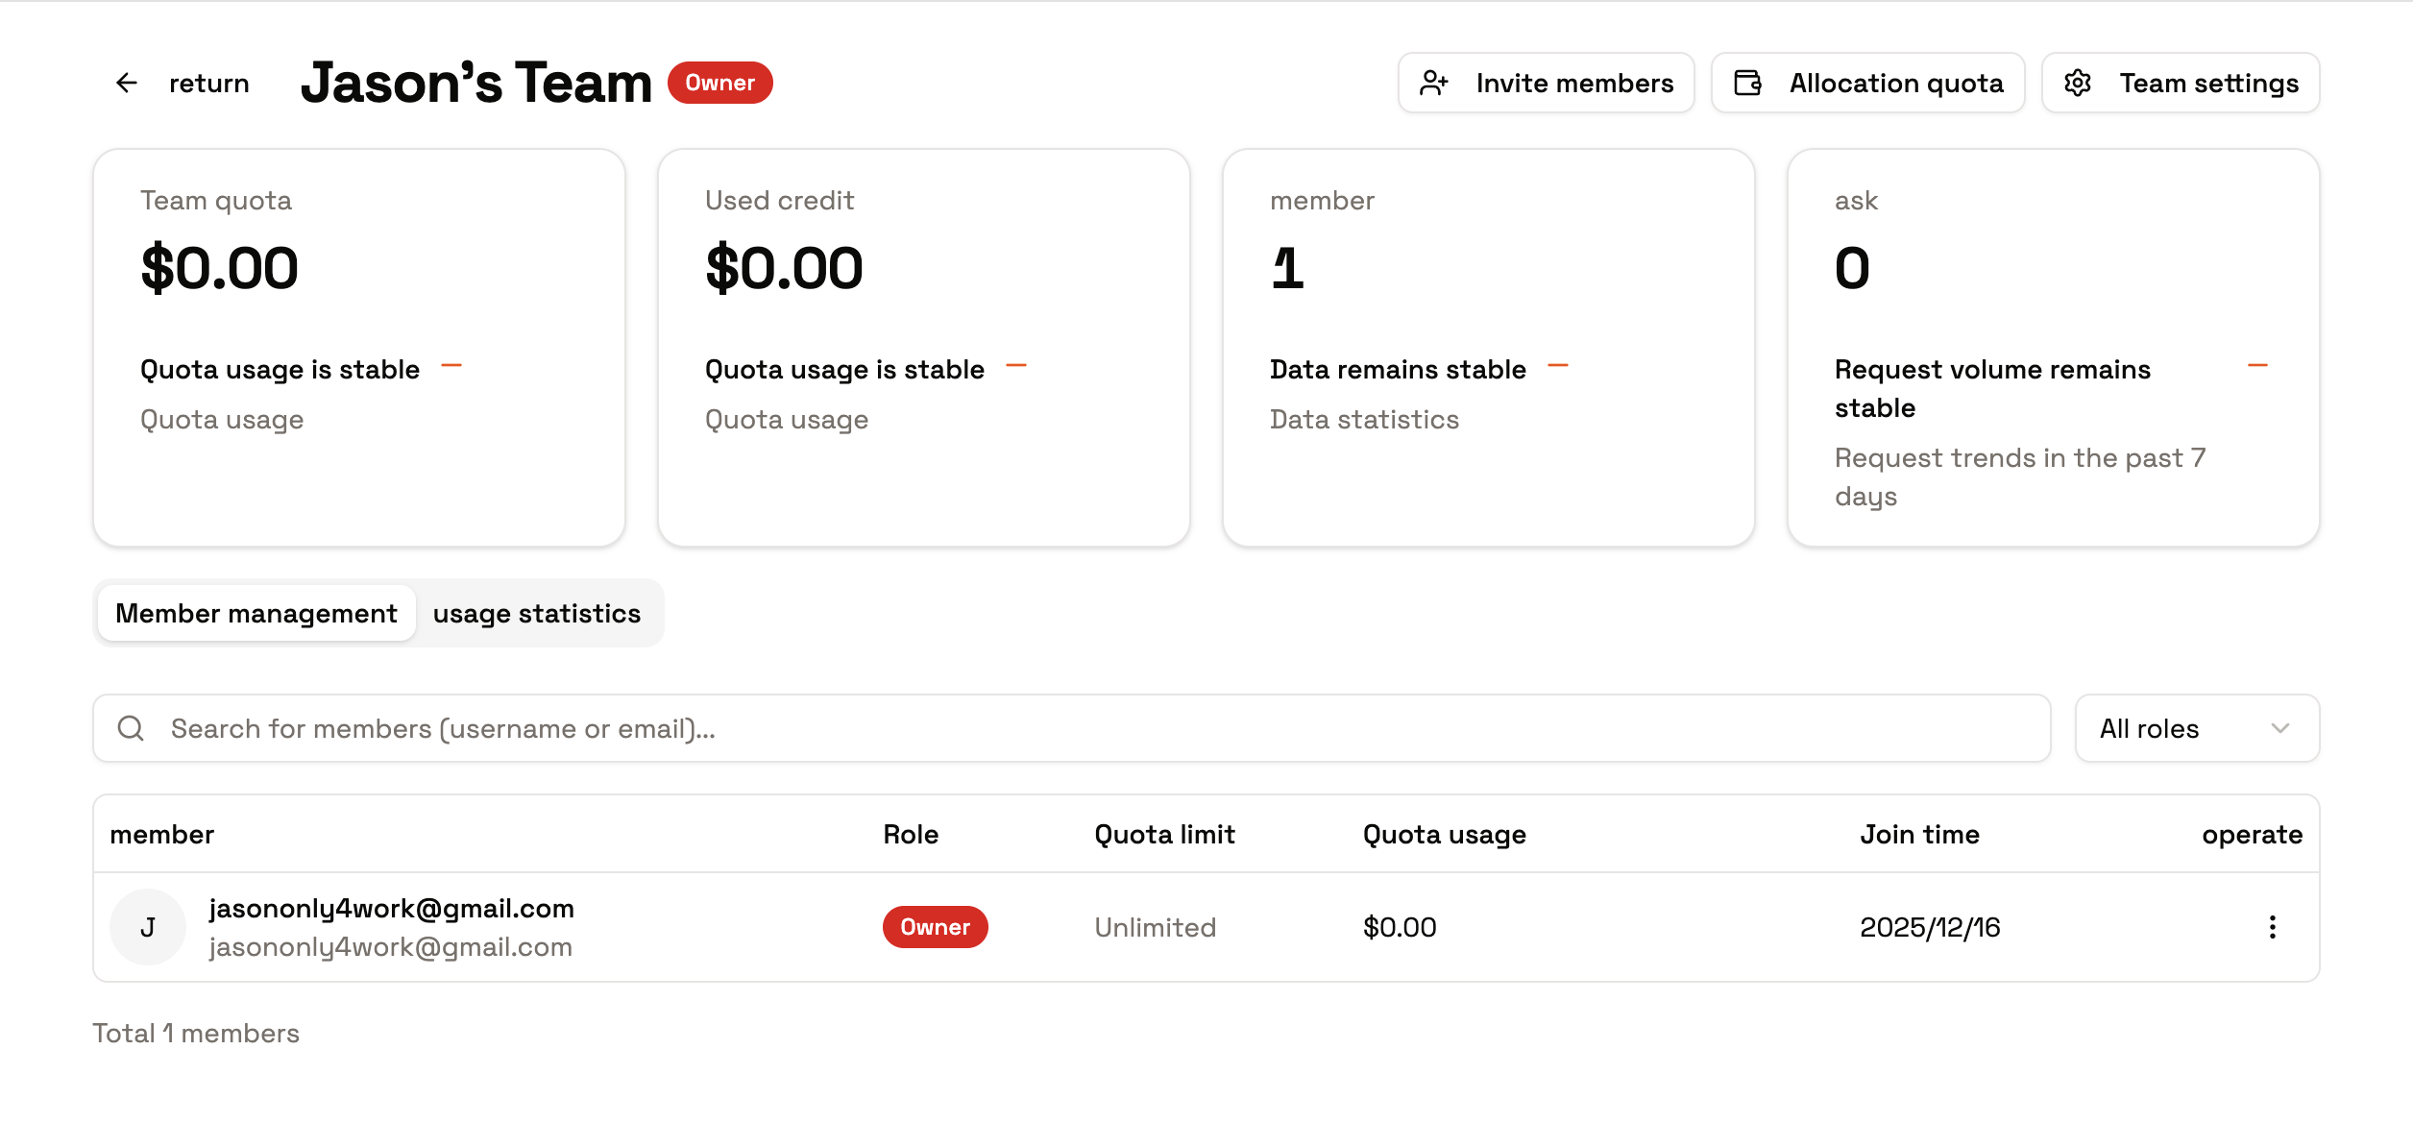Image resolution: width=2413 pixels, height=1147 pixels.
Task: Open the three-dot member actions menu
Action: pyautogui.click(x=2272, y=927)
